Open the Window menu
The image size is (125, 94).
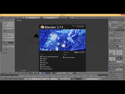pos(15,17)
